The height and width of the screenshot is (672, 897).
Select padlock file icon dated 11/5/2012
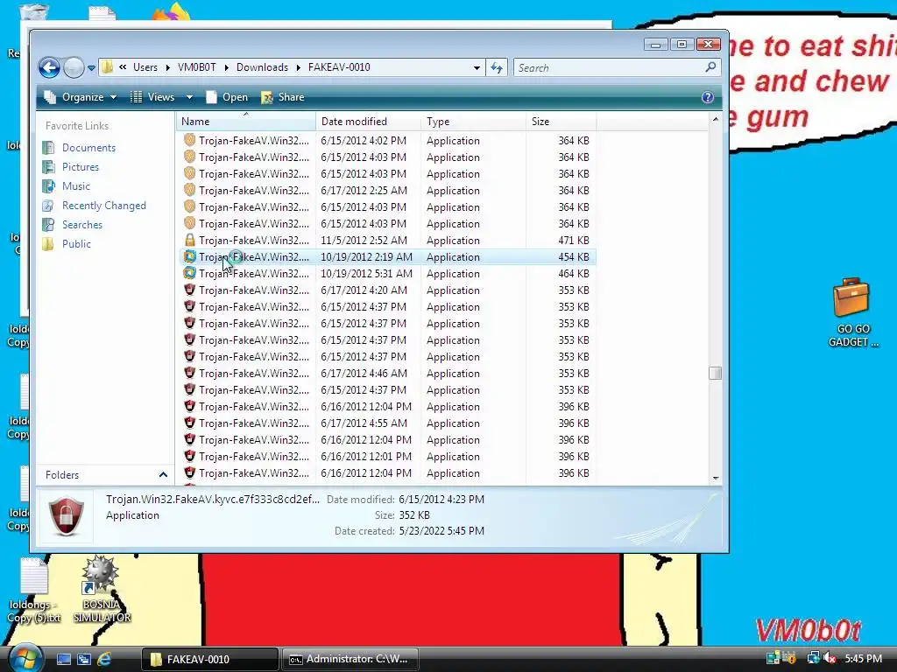189,240
